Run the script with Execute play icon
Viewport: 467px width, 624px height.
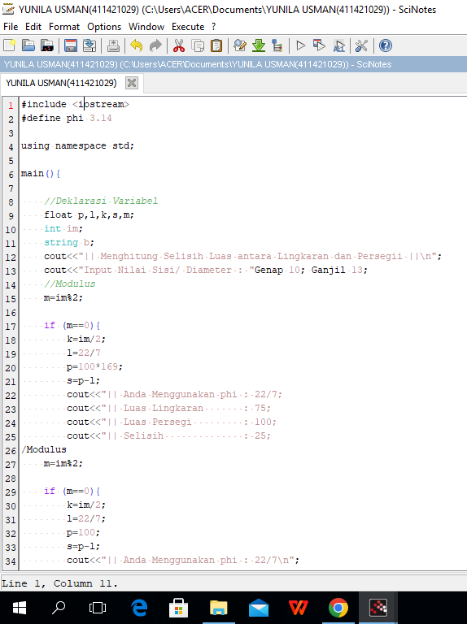point(301,45)
